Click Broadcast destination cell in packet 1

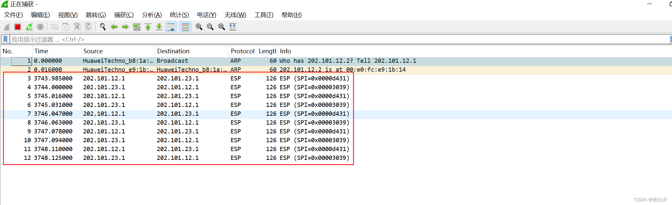pyautogui.click(x=173, y=61)
